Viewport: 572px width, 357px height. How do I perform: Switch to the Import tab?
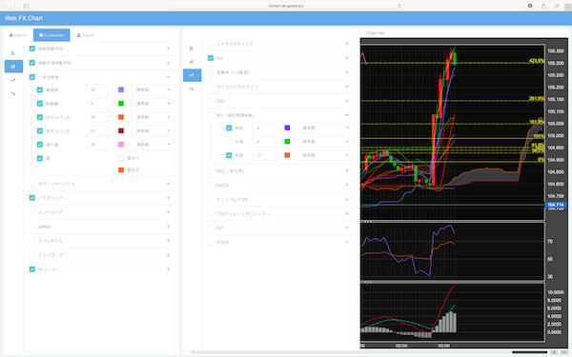(x=18, y=35)
